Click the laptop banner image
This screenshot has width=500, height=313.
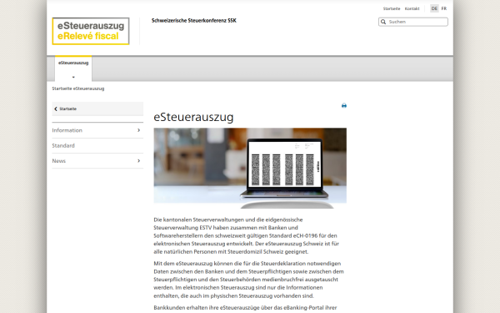coord(250,168)
